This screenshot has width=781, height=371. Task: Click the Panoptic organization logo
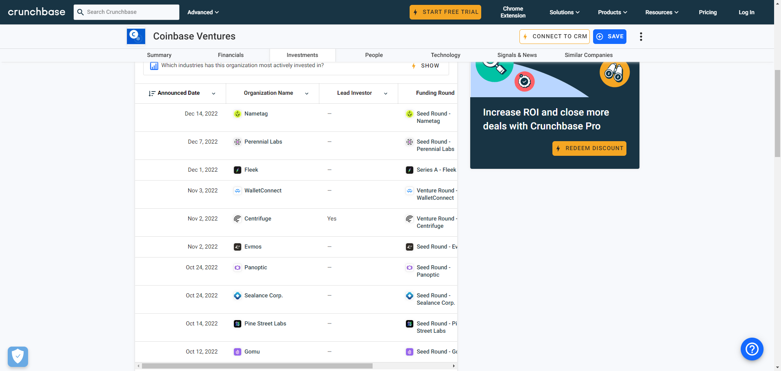pyautogui.click(x=238, y=268)
